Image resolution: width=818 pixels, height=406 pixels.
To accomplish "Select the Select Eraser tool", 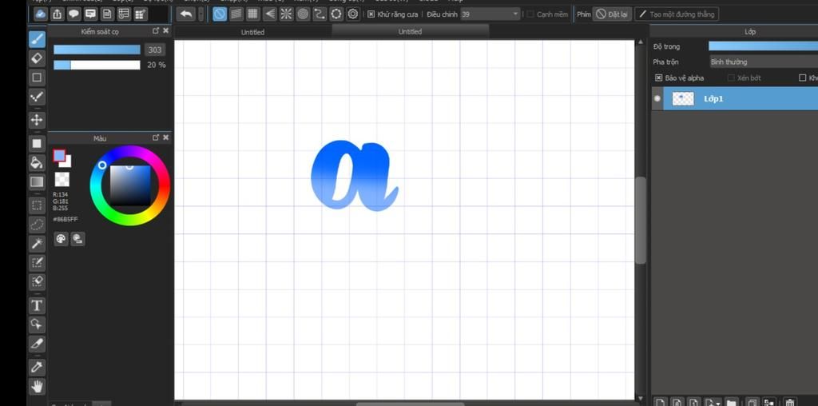I will 37,282.
